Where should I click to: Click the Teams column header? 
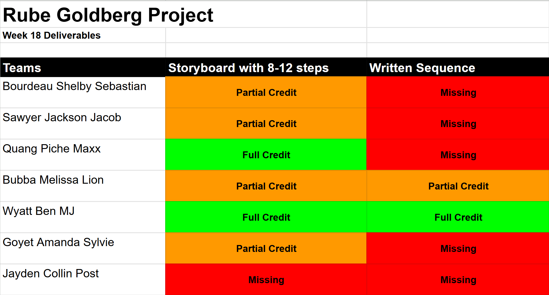point(22,68)
